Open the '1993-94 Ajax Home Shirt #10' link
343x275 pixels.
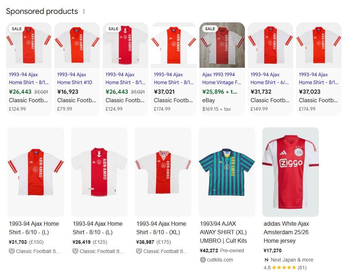[x=75, y=78]
